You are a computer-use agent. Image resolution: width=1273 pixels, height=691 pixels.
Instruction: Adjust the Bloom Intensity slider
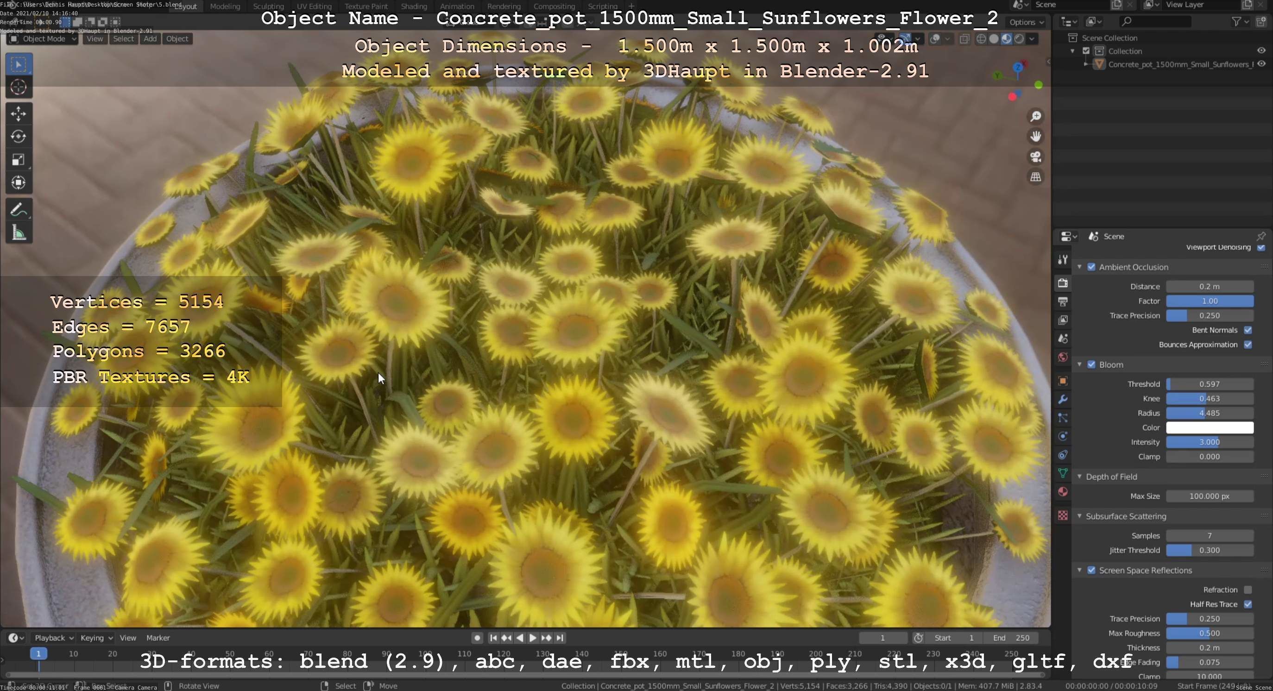(x=1210, y=442)
